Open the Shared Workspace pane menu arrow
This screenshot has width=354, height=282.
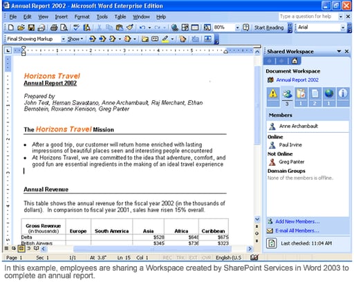point(339,51)
